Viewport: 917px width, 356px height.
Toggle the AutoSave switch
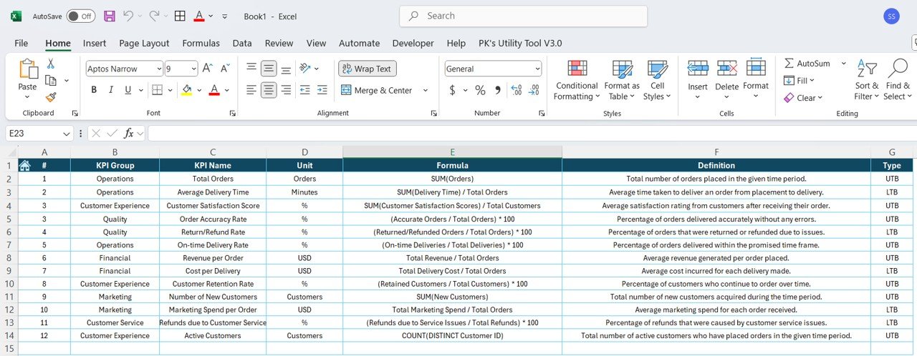click(x=80, y=16)
